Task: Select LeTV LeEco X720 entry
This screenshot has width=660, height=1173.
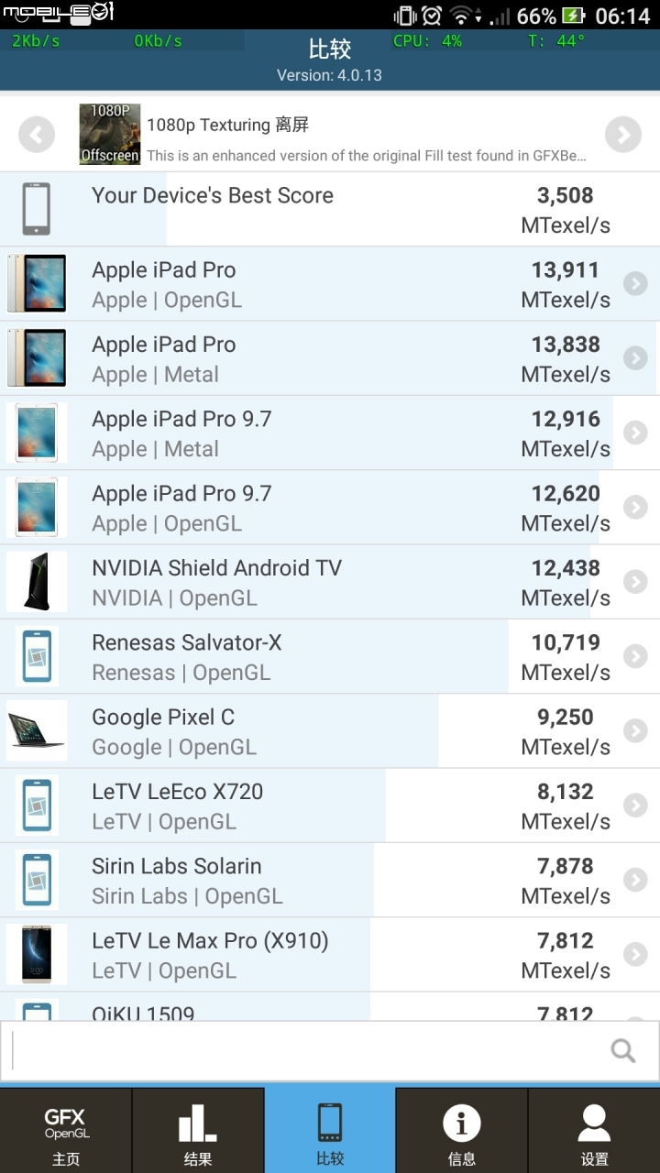Action: pyautogui.click(x=330, y=806)
